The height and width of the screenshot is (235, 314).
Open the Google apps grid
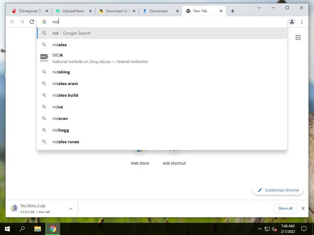pos(298,37)
